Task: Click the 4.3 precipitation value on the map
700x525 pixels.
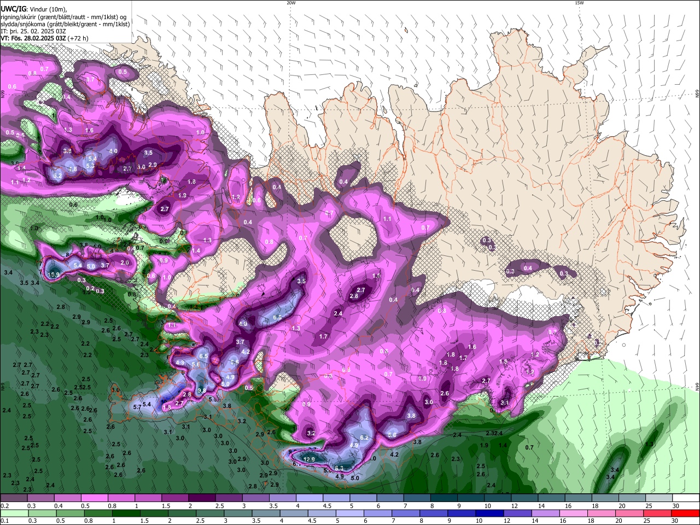Action: pos(180,363)
